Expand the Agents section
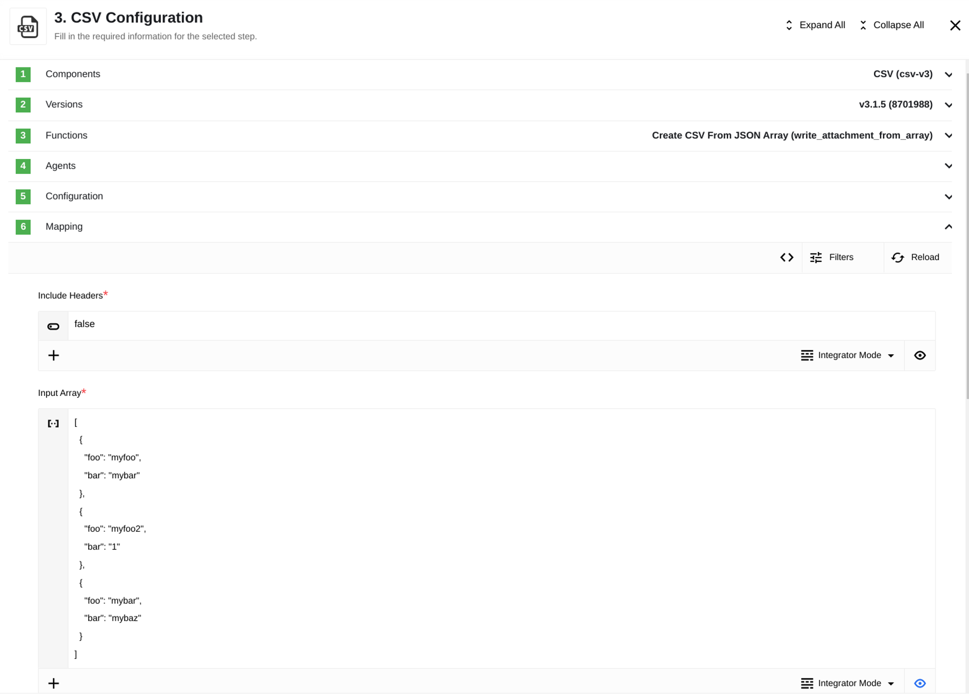The width and height of the screenshot is (969, 694). (950, 165)
